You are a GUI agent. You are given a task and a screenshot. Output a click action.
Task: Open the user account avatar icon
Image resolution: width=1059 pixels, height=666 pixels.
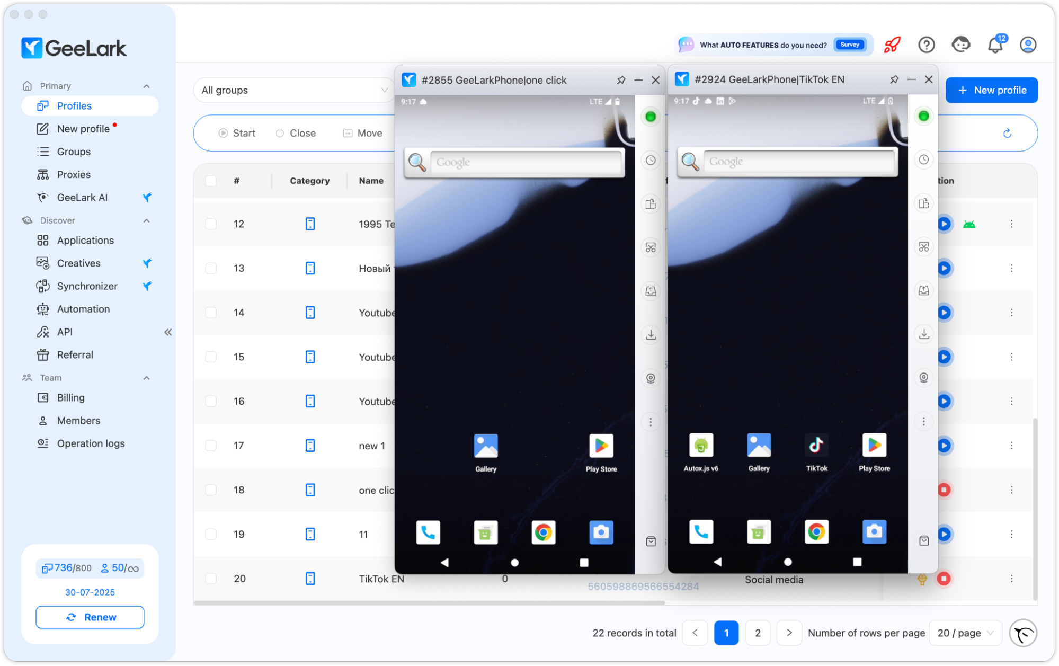(x=1028, y=45)
